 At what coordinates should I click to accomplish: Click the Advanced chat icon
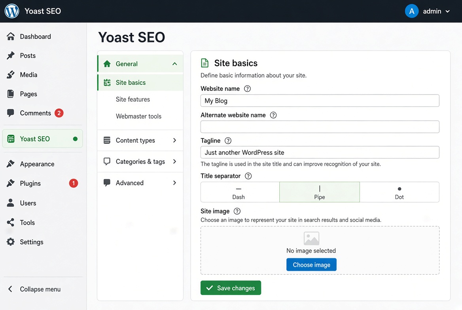(x=107, y=183)
